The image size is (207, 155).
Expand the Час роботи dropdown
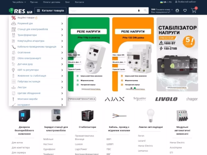coord(19,2)
